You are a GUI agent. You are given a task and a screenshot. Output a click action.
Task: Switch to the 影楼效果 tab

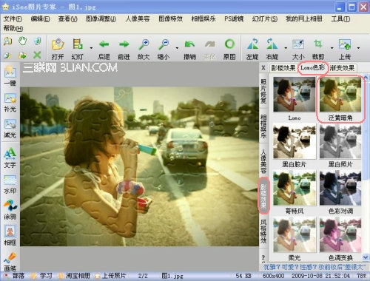tap(283, 68)
